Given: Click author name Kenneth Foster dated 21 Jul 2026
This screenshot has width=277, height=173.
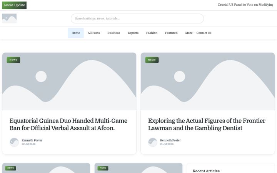Looking at the screenshot, I should (x=170, y=140).
